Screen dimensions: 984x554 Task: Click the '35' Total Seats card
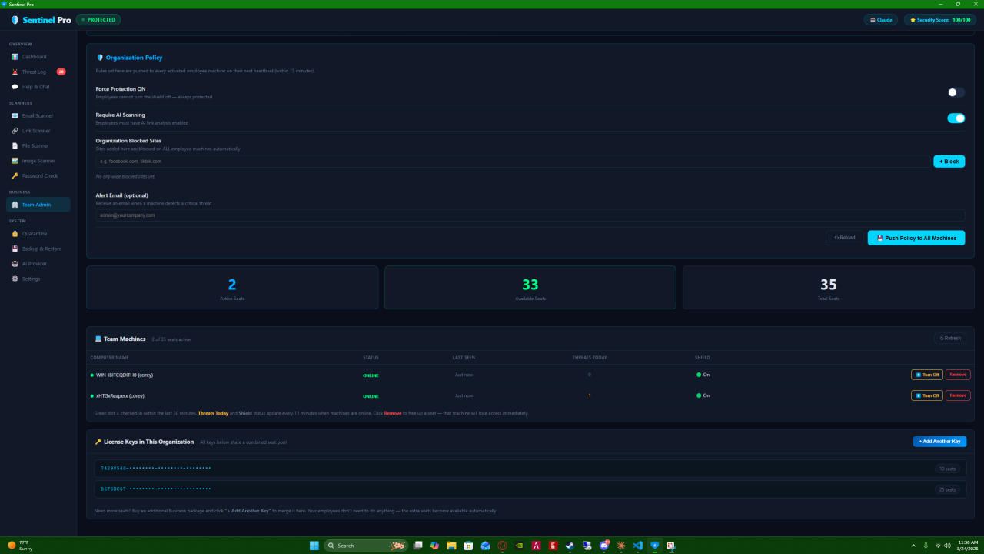[829, 287]
